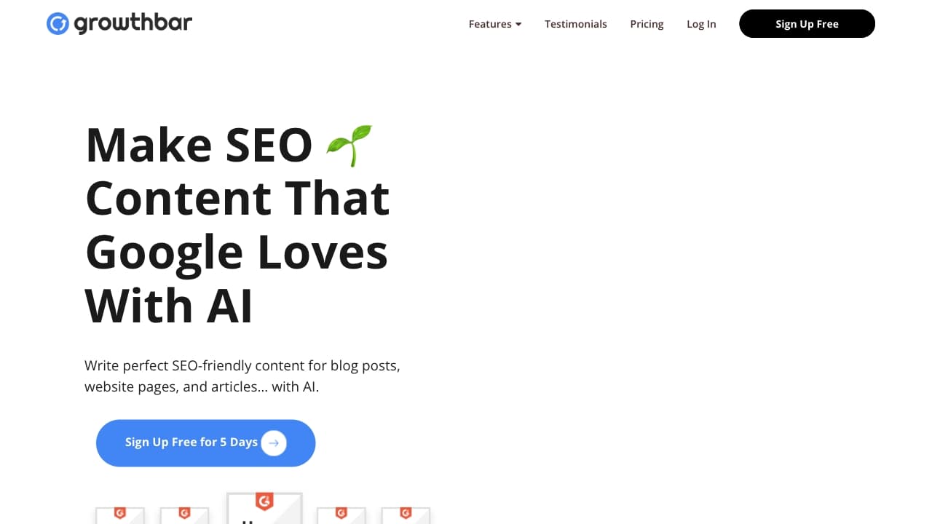Image resolution: width=932 pixels, height=524 pixels.
Task: Click the seedling emoji beside the headline
Action: pos(349,144)
